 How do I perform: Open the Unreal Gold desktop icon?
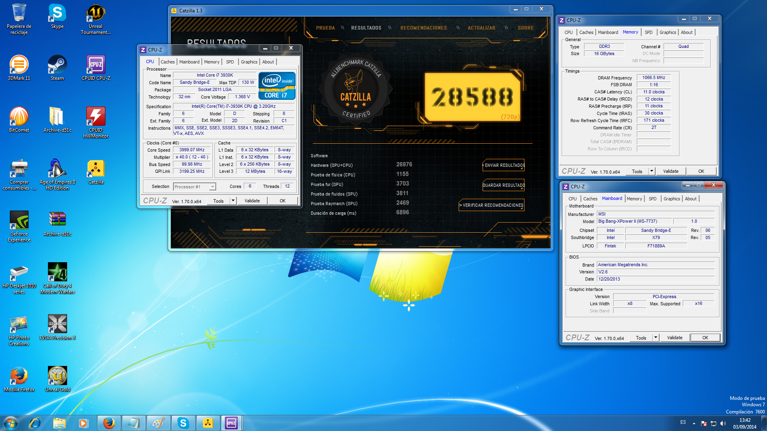click(x=57, y=380)
